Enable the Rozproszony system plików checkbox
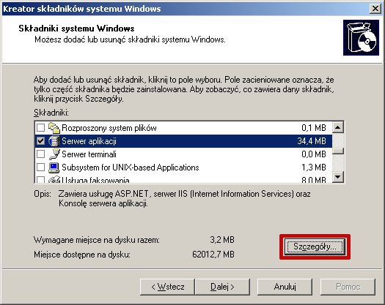 coord(40,128)
